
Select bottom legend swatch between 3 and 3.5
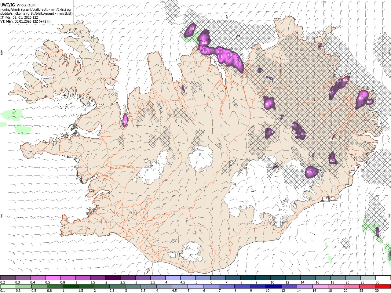133,286
